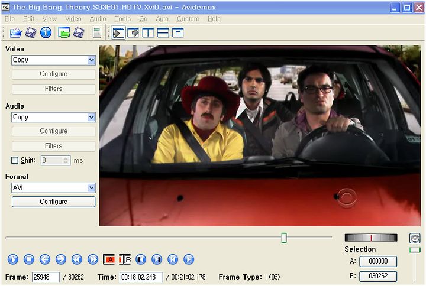Click the vertical volume slider handle
Viewport: 426px width, 286px height.
pos(415,249)
